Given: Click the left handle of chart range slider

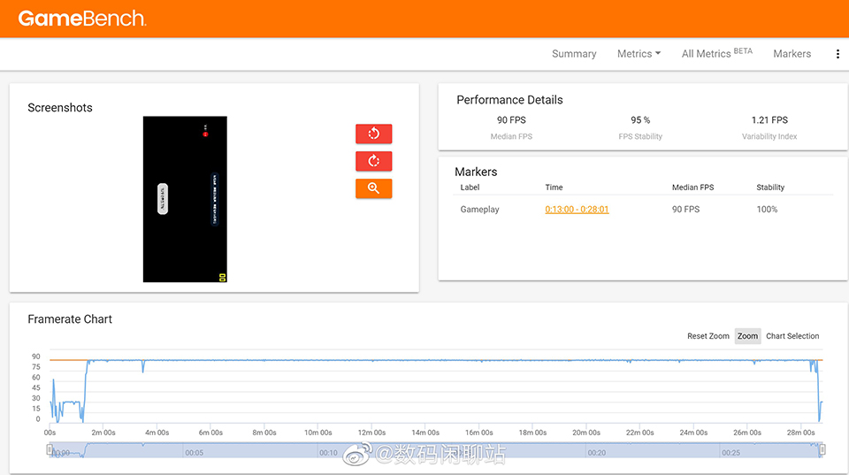Looking at the screenshot, I should (x=50, y=449).
